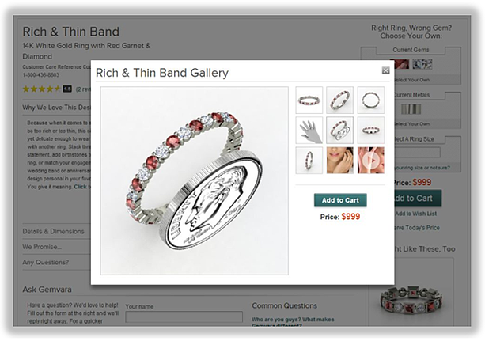Click the large ring and dime gallery image
Image resolution: width=485 pixels, height=341 pixels.
point(195,180)
